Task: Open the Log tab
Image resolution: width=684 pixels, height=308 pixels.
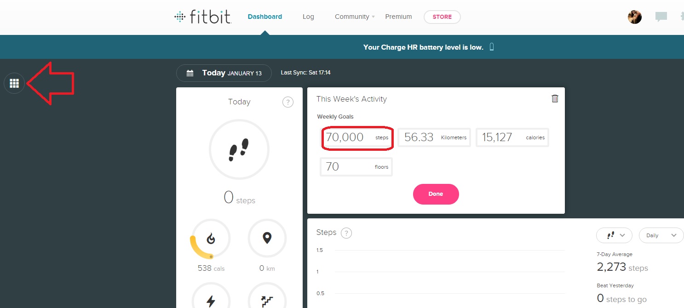Action: click(308, 17)
